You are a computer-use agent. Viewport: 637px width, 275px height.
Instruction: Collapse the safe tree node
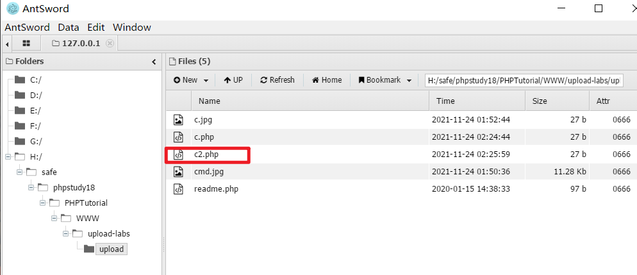[x=20, y=172]
